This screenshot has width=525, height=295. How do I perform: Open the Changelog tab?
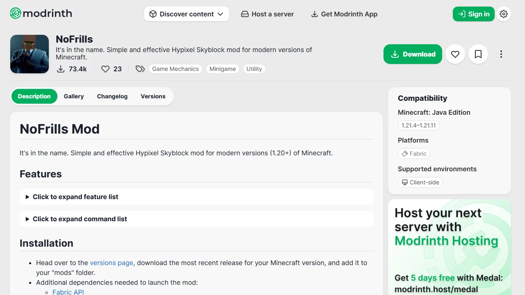point(112,96)
